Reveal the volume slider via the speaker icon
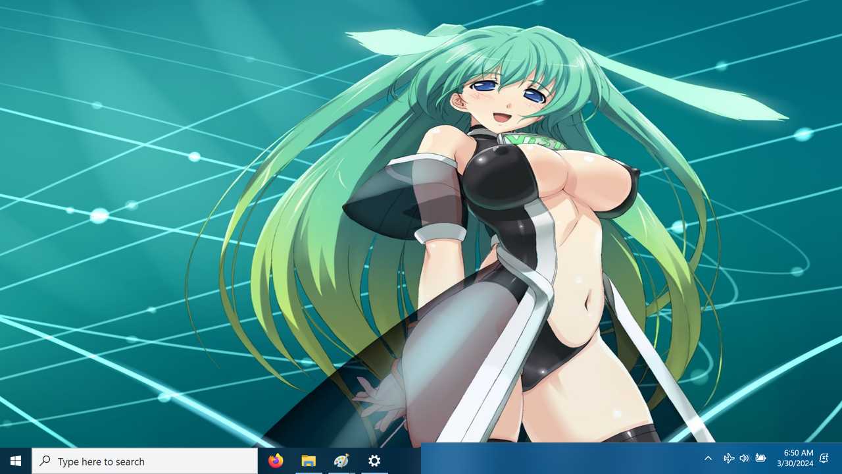The height and width of the screenshot is (474, 842). point(744,458)
